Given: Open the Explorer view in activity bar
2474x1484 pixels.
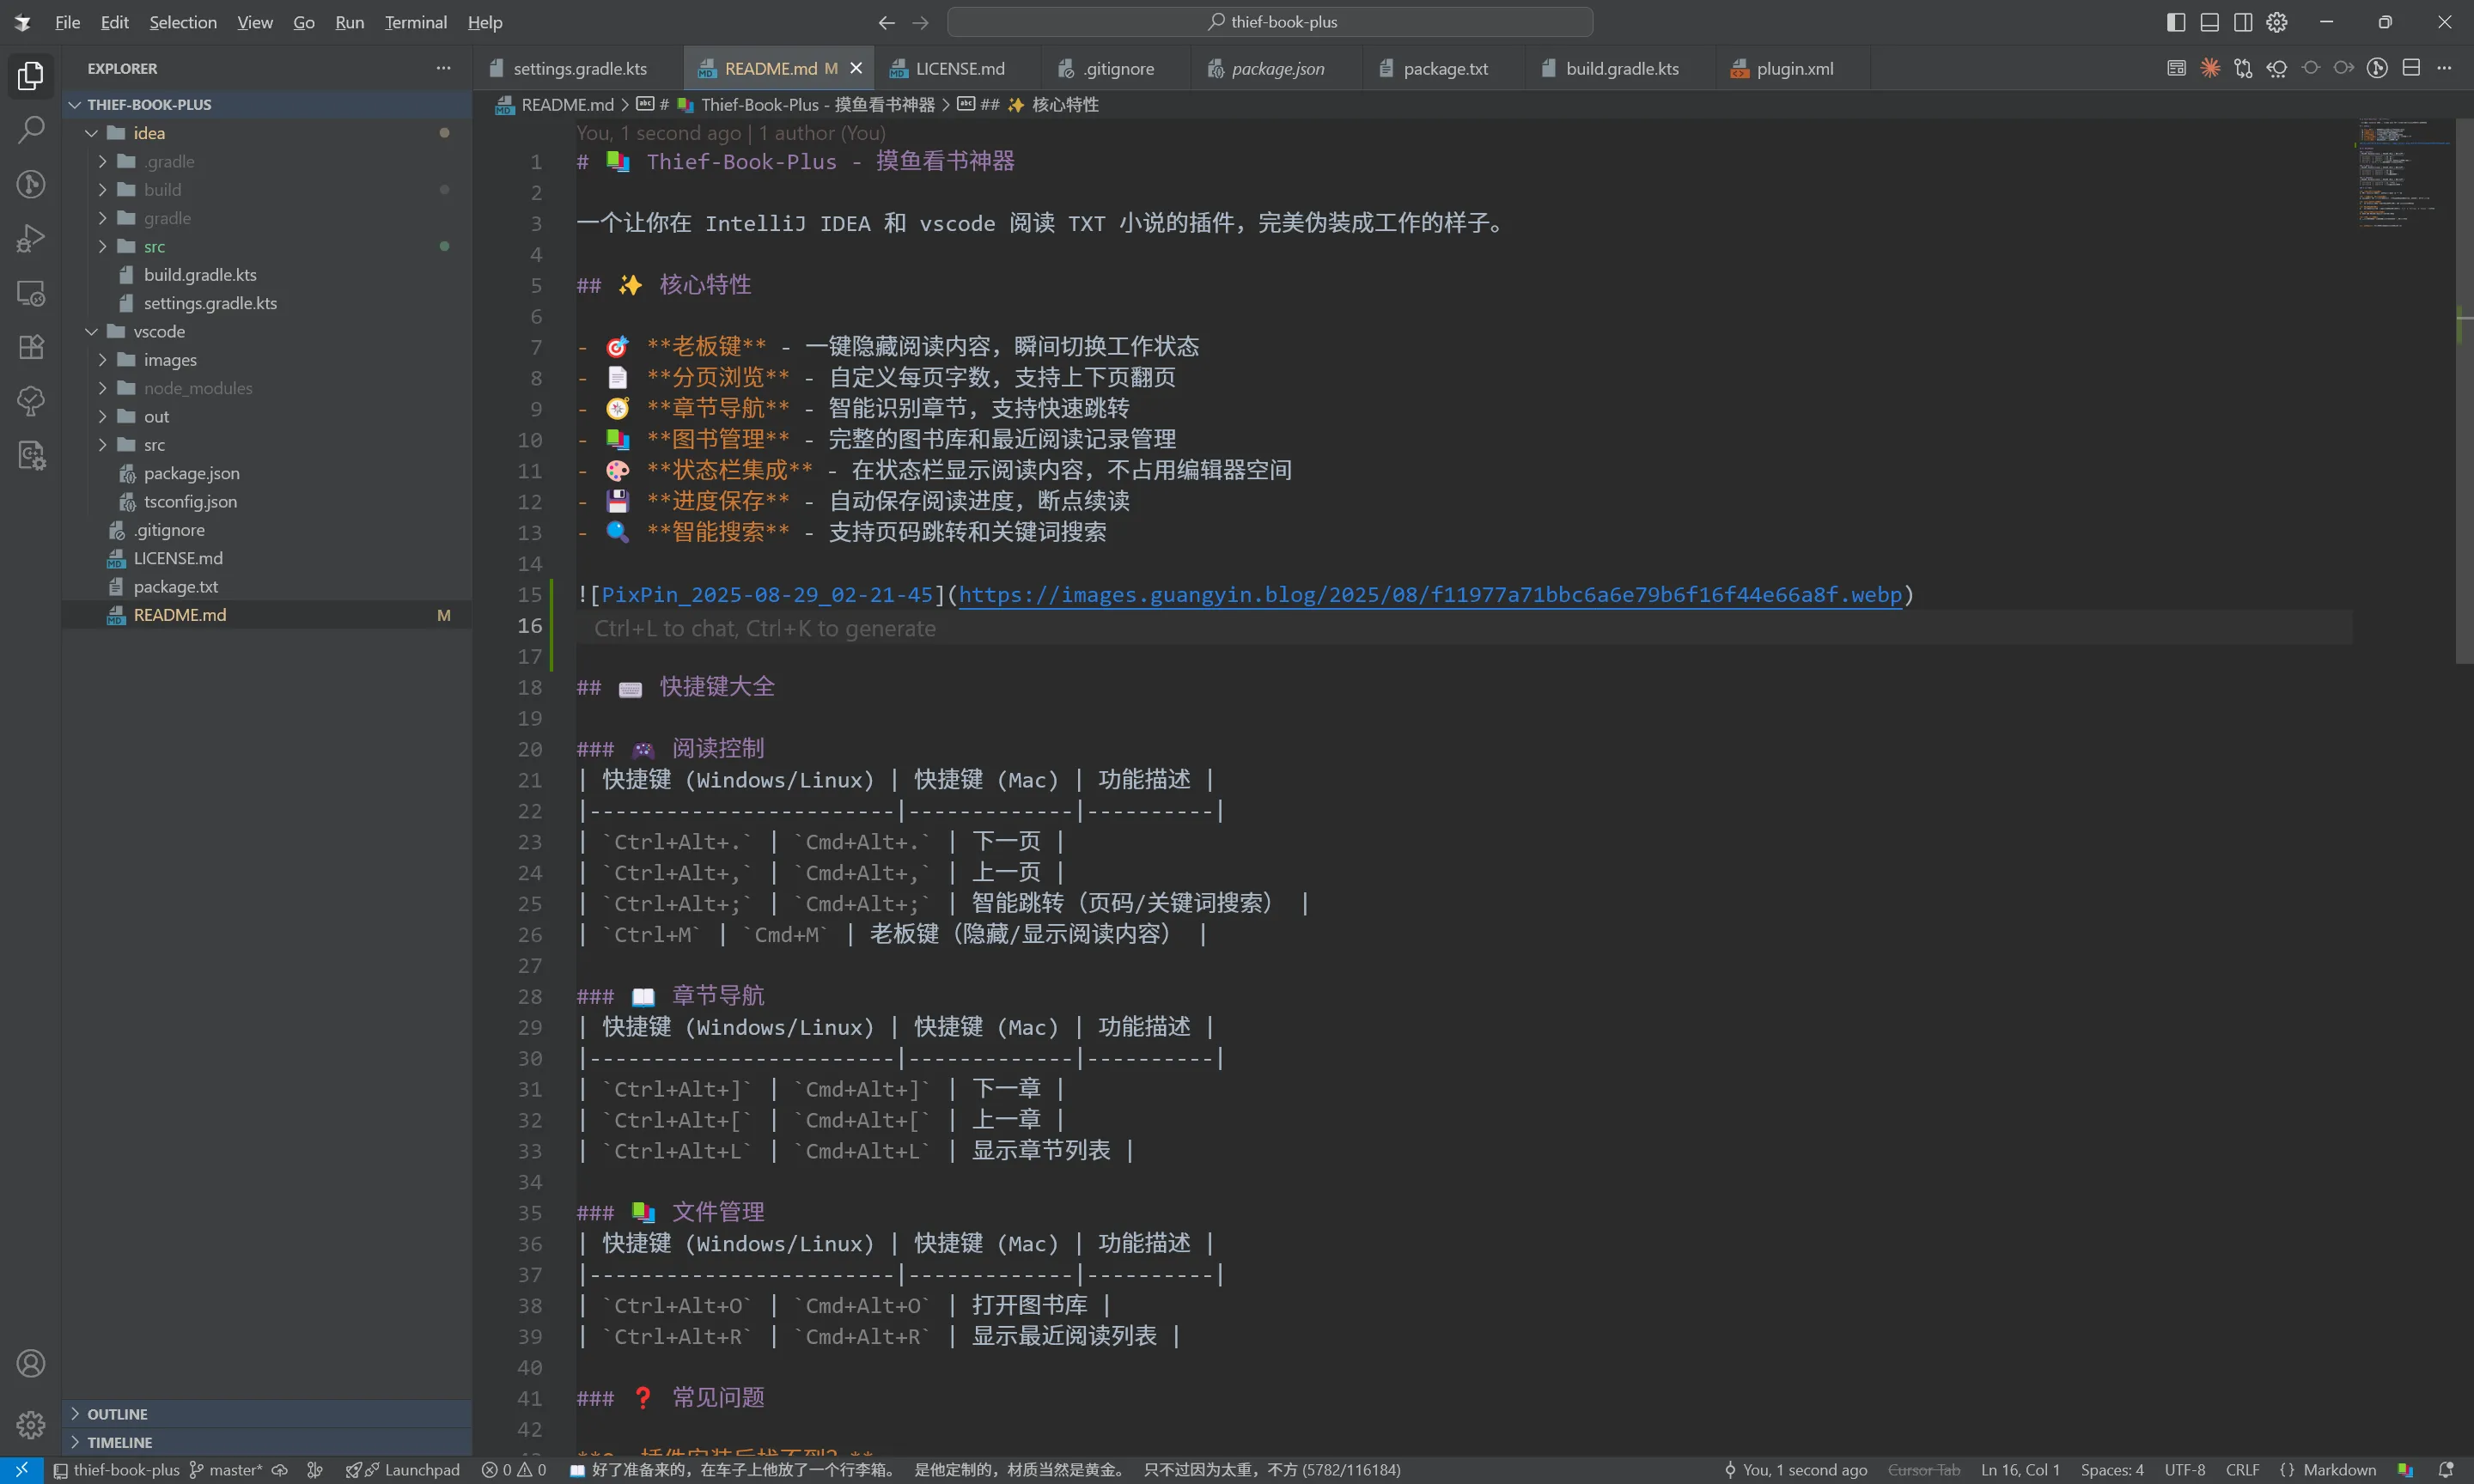Looking at the screenshot, I should [x=31, y=76].
